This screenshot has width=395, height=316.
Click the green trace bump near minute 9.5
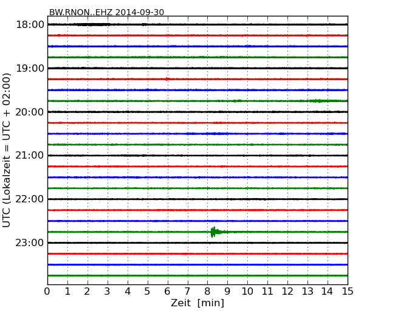click(x=237, y=101)
